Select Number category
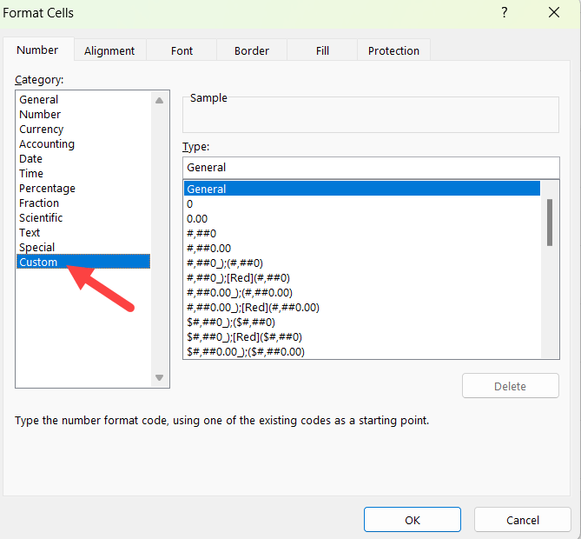The width and height of the screenshot is (581, 539). click(x=83, y=114)
